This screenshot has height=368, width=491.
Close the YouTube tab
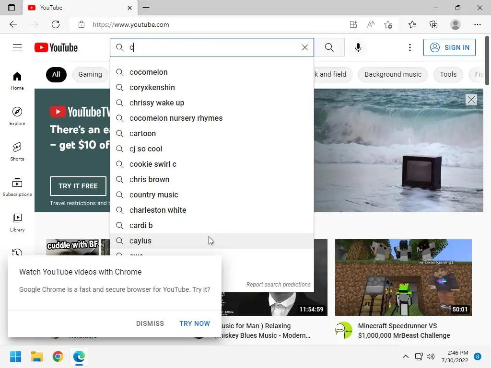point(129,8)
